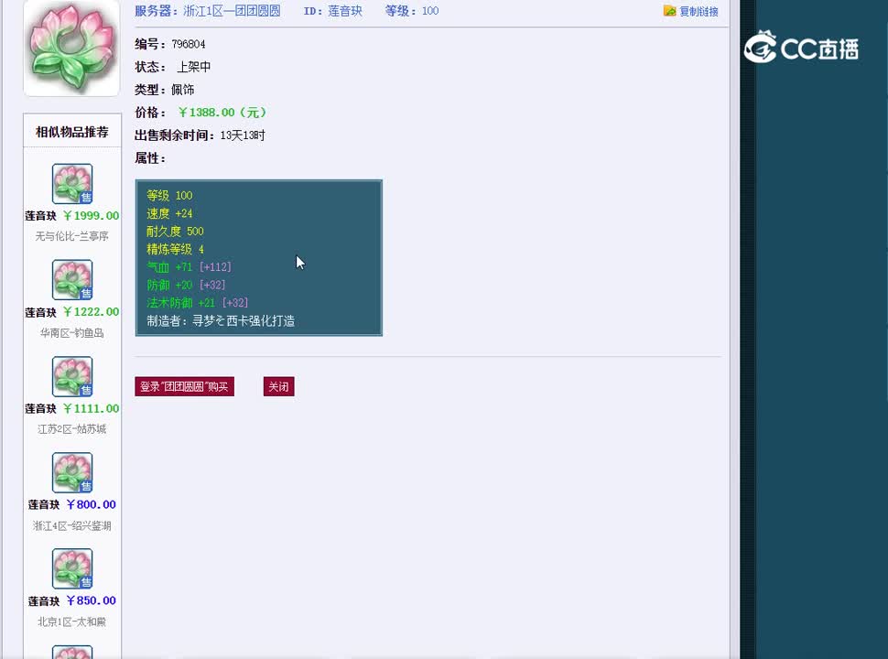
Task: Click the 耐久度 500 attribute line
Action: pos(175,231)
